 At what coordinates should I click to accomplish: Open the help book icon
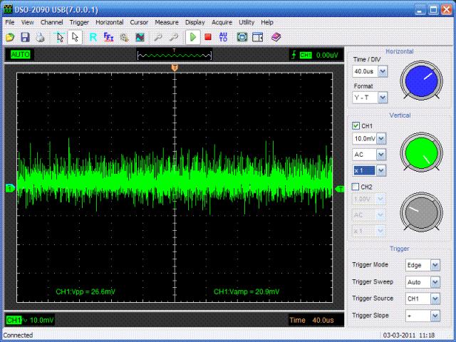click(276, 36)
